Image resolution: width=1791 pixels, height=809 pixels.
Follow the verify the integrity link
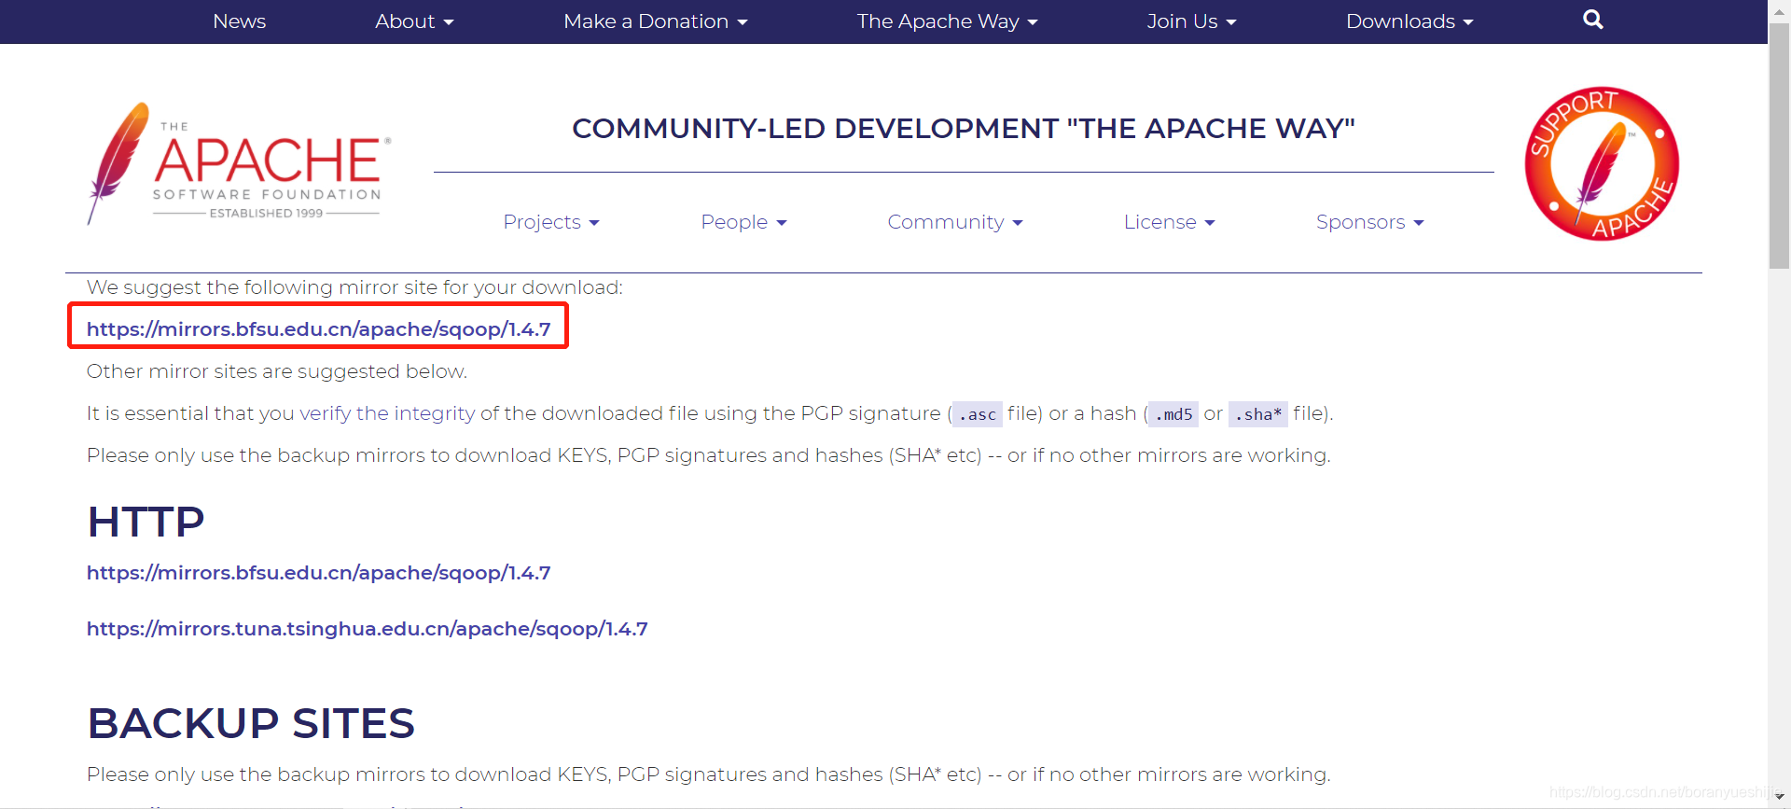pos(387,413)
